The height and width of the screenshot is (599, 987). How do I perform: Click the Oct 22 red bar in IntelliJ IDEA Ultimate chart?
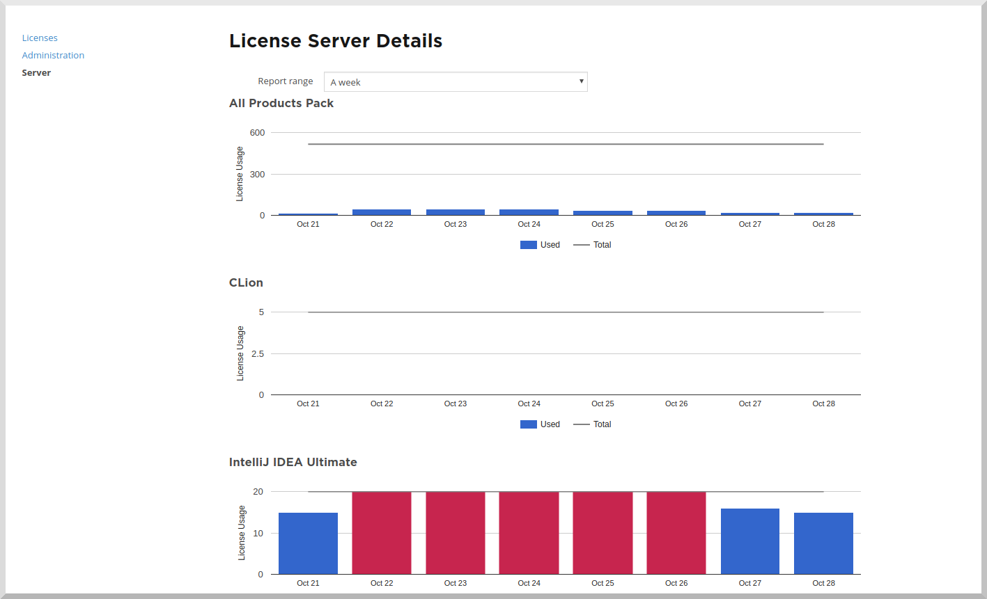point(382,533)
